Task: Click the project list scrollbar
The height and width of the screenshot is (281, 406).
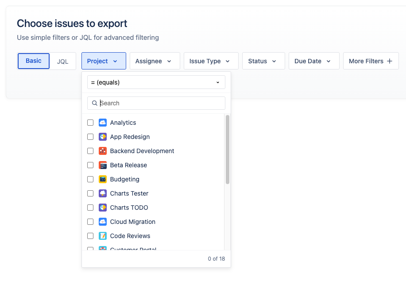Action: tap(228, 150)
